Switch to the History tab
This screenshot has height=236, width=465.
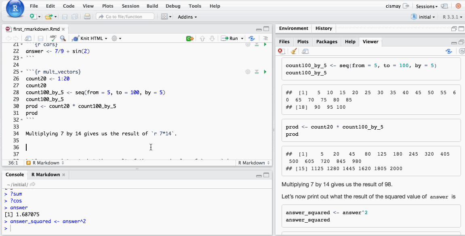[x=324, y=28]
